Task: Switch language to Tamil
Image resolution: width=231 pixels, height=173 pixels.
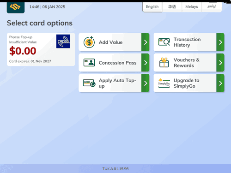Action: coord(212,7)
